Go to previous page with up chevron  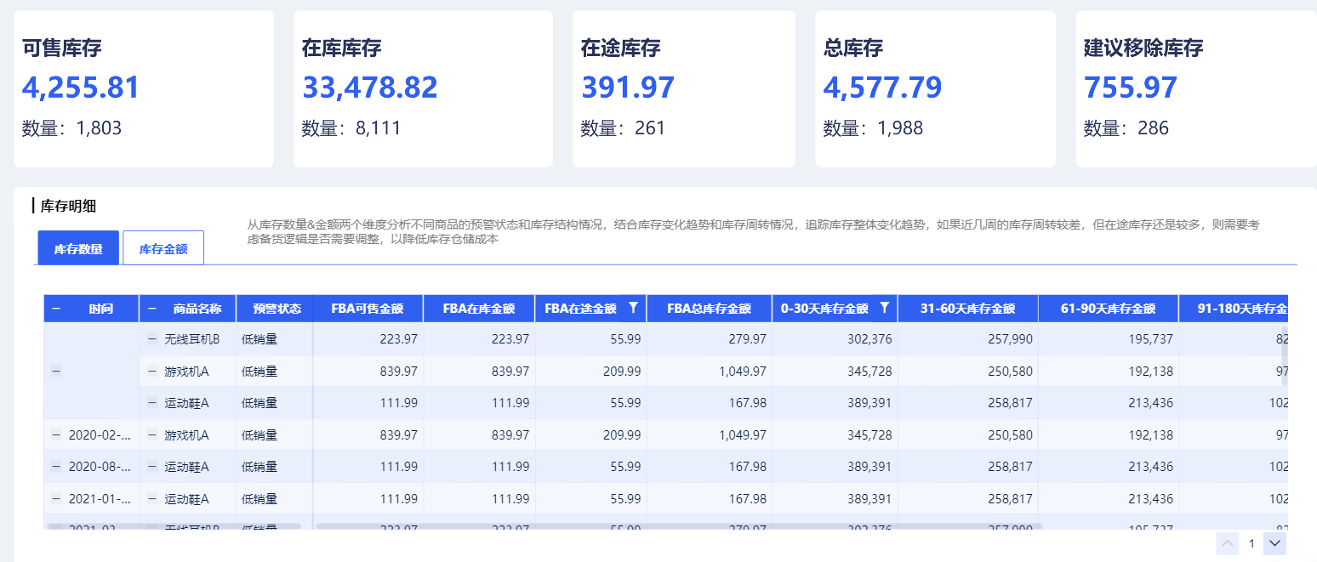coord(1229,543)
